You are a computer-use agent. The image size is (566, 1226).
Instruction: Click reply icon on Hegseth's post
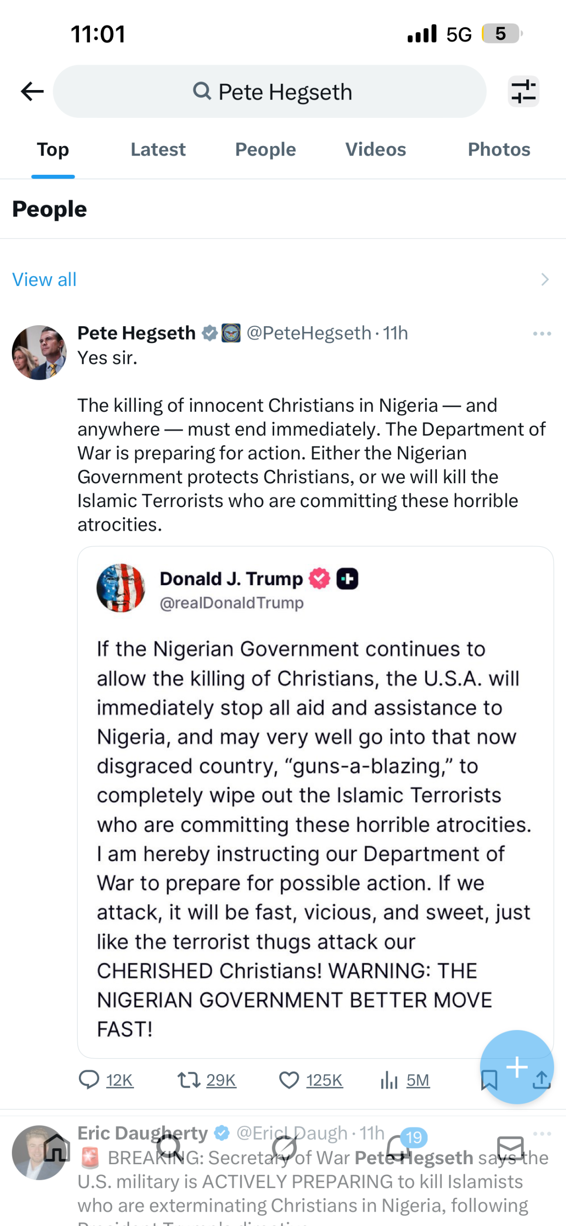coord(89,1080)
